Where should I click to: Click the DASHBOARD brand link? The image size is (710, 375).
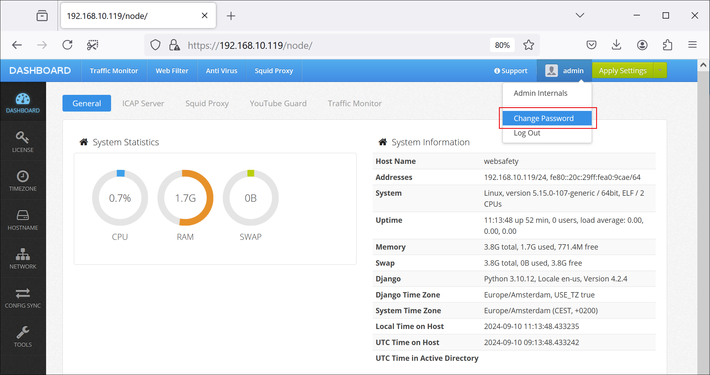(40, 71)
